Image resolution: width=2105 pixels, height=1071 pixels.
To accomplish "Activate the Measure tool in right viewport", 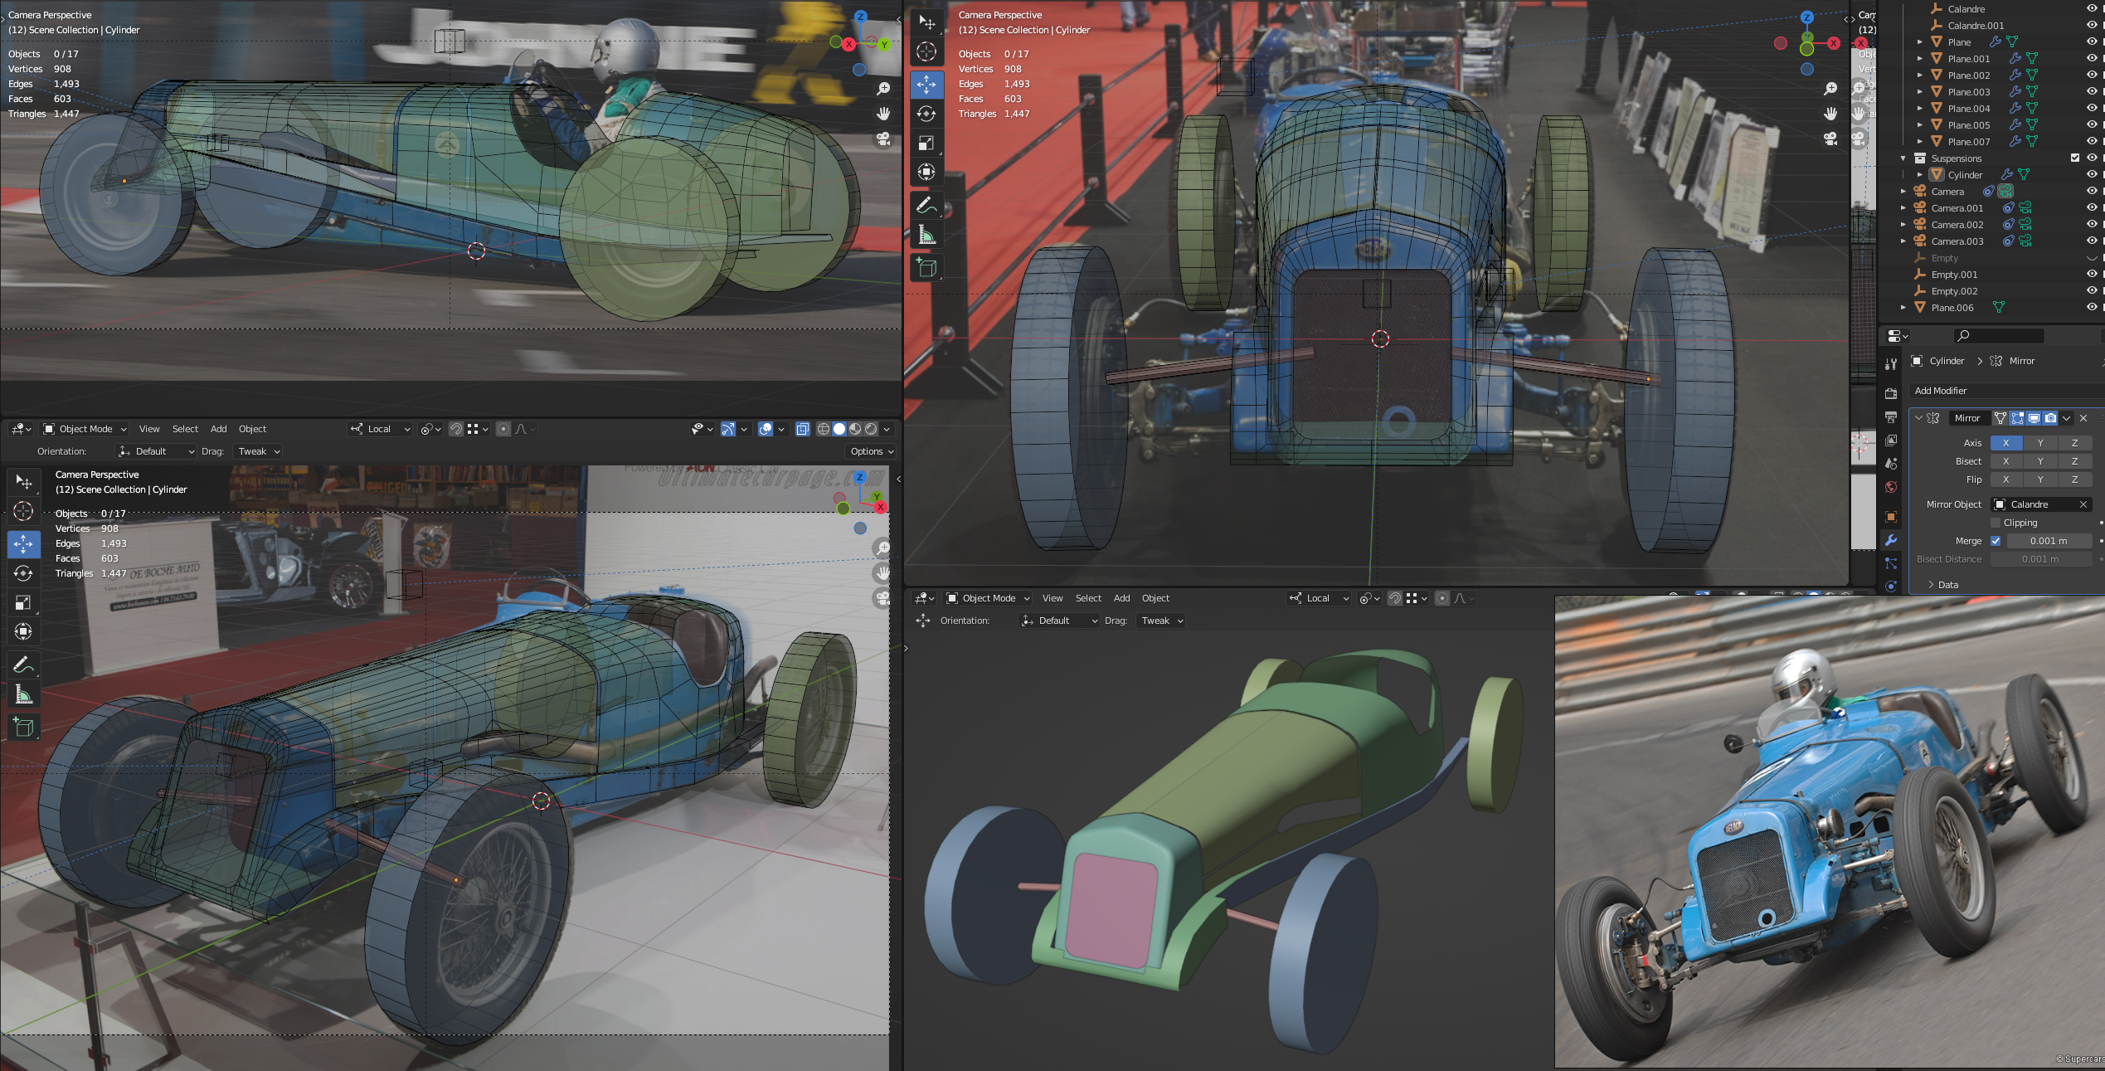I will [x=926, y=236].
